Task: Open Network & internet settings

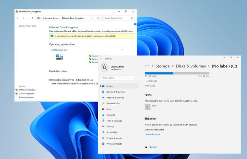Action: [x=120, y=98]
